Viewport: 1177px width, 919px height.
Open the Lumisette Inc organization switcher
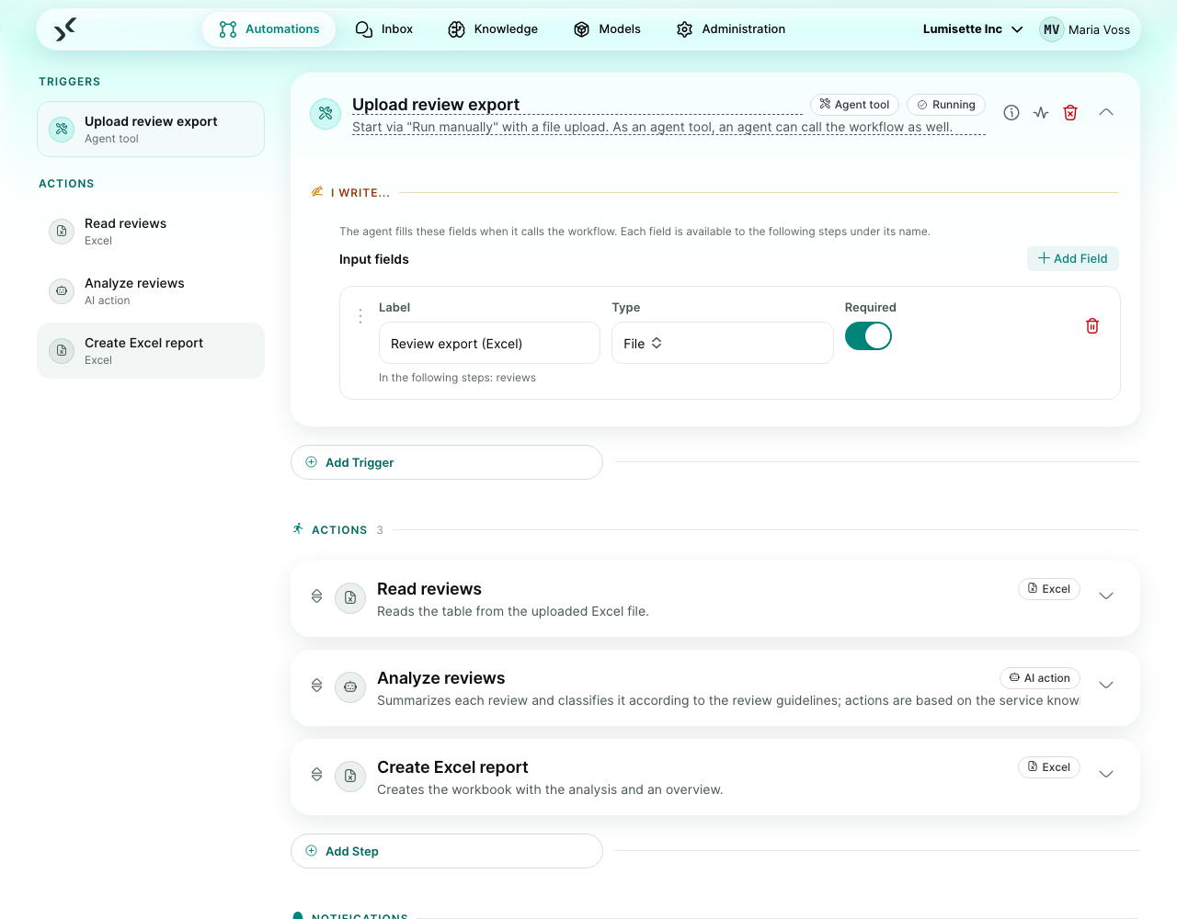973,29
